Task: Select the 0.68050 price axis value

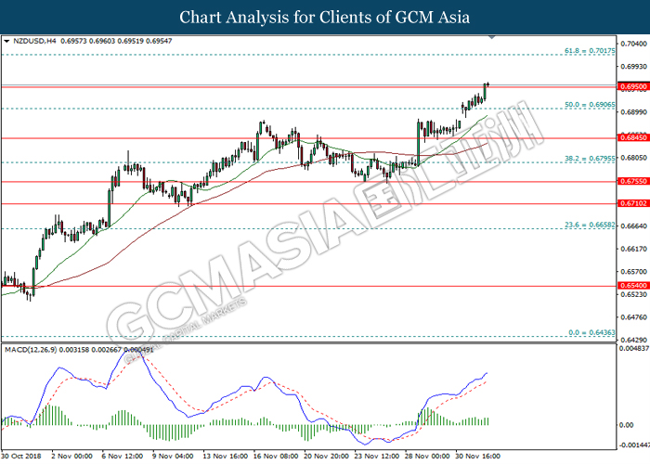Action: (633, 158)
